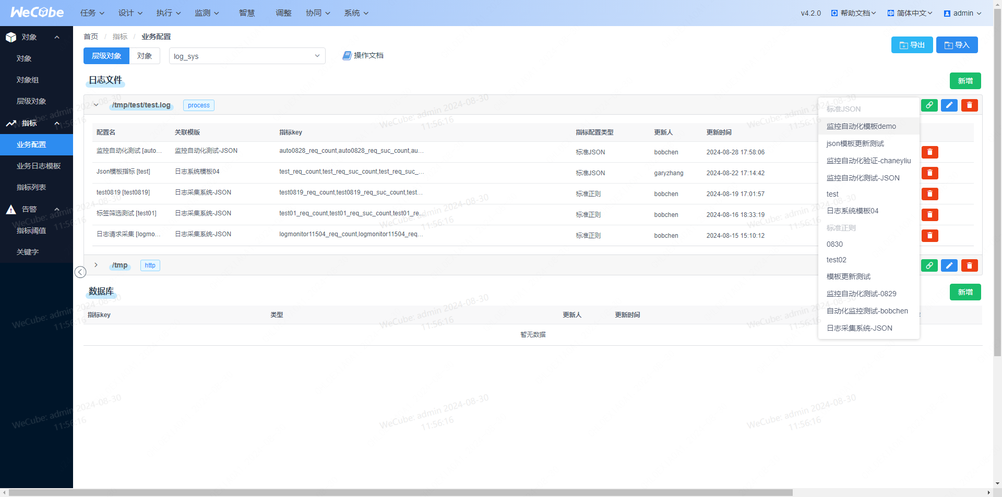Screen dimensions: 1002x497
Task: Open the 执行 top menu
Action: click(x=169, y=13)
